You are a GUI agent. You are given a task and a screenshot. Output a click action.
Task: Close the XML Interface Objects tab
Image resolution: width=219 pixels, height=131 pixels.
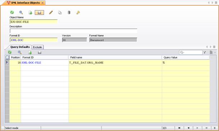tap(43, 3)
